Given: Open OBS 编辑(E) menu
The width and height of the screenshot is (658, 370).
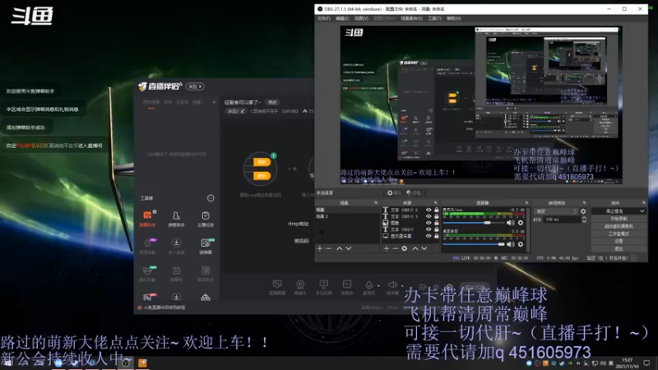Looking at the screenshot, I should 342,18.
